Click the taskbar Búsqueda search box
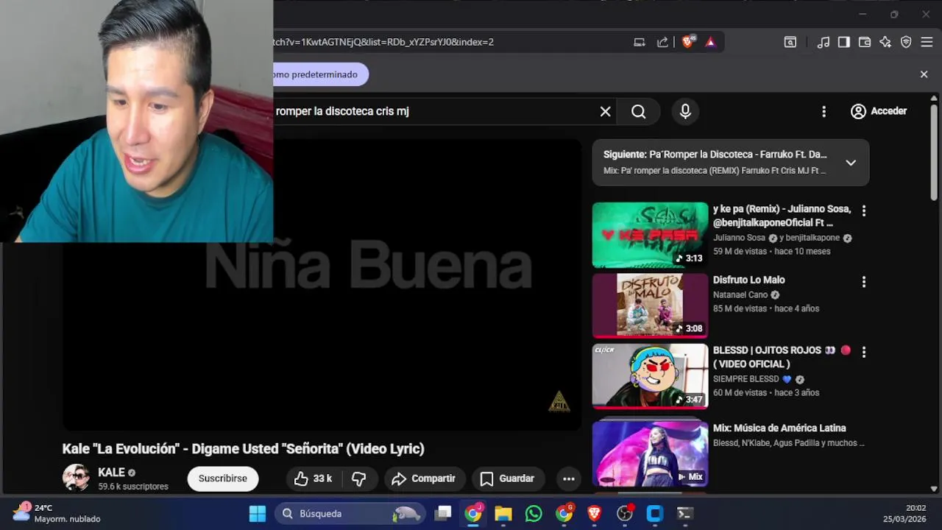This screenshot has height=530, width=942. [350, 514]
